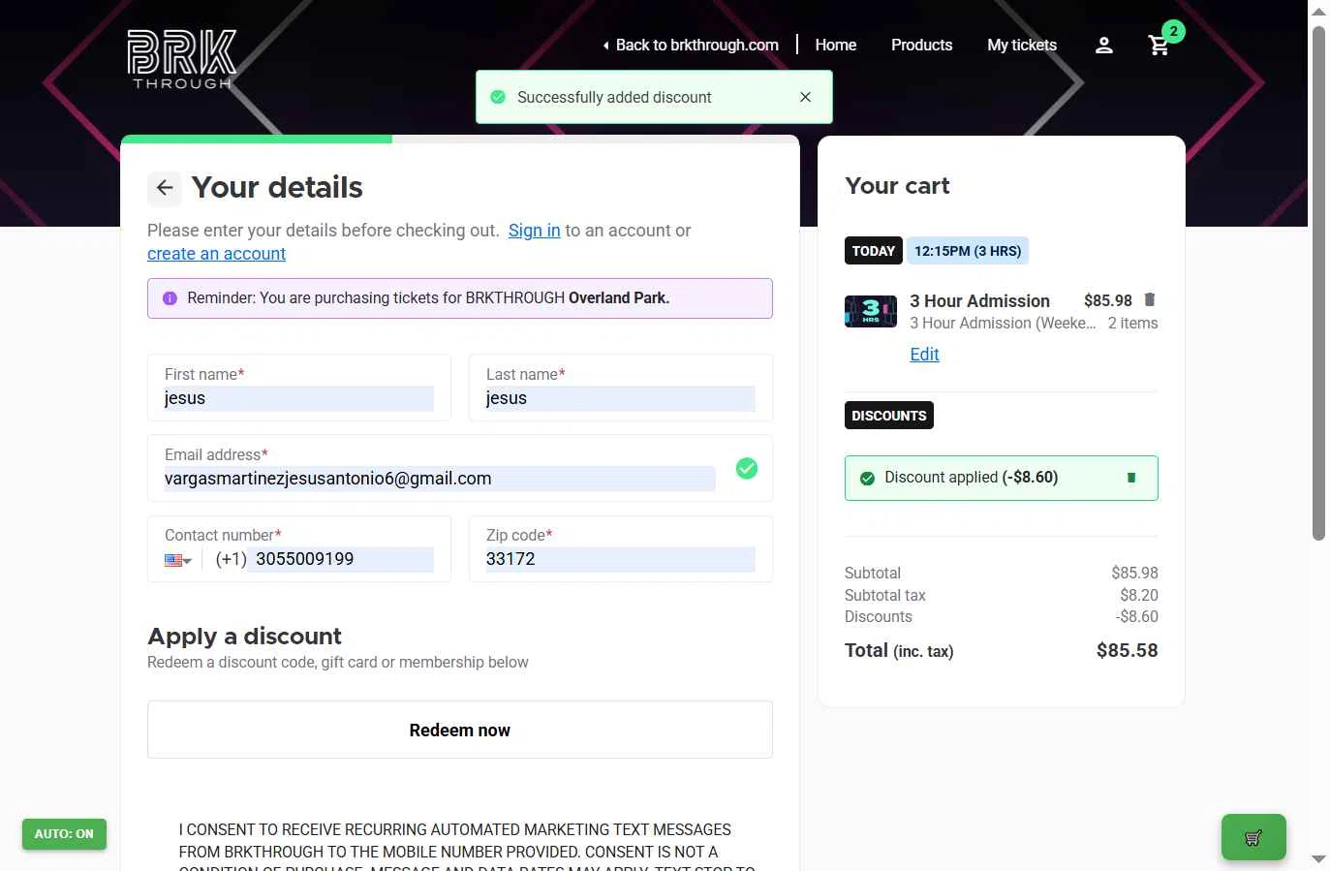Click the green email validation checkmark
1330x871 pixels.
(x=747, y=468)
